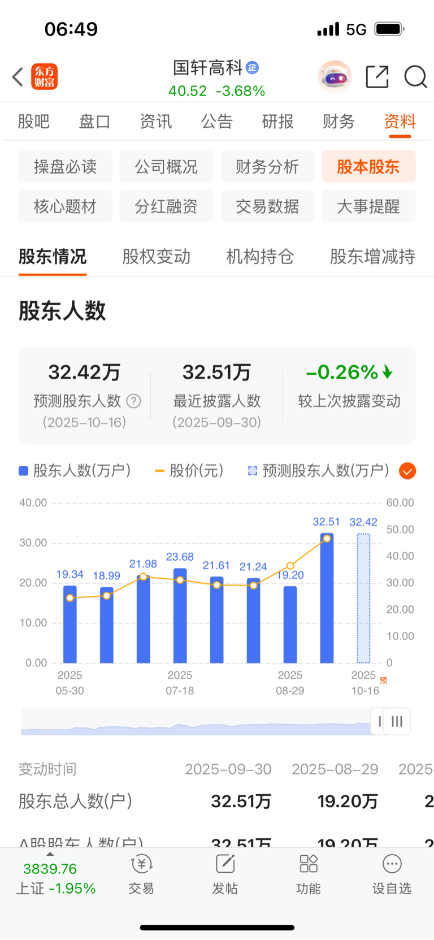Switch to the 股吧 tab
The height and width of the screenshot is (940, 434).
pyautogui.click(x=34, y=121)
